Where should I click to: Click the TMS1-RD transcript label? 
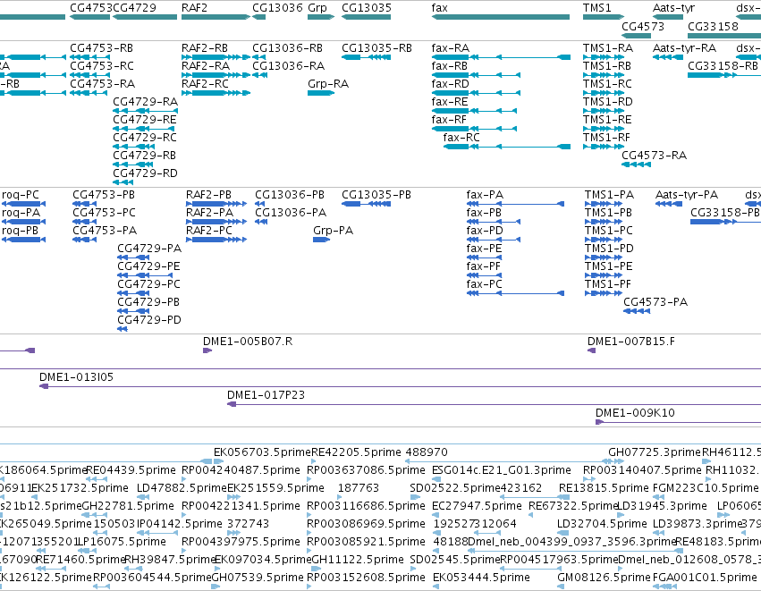click(x=607, y=102)
